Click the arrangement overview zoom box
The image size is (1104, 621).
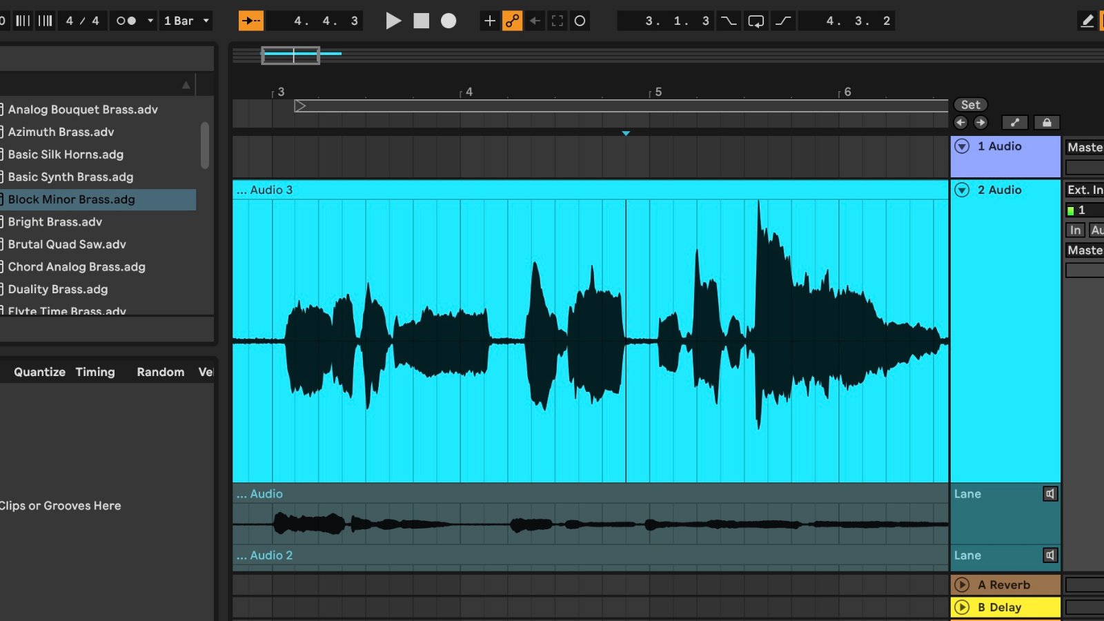(290, 55)
